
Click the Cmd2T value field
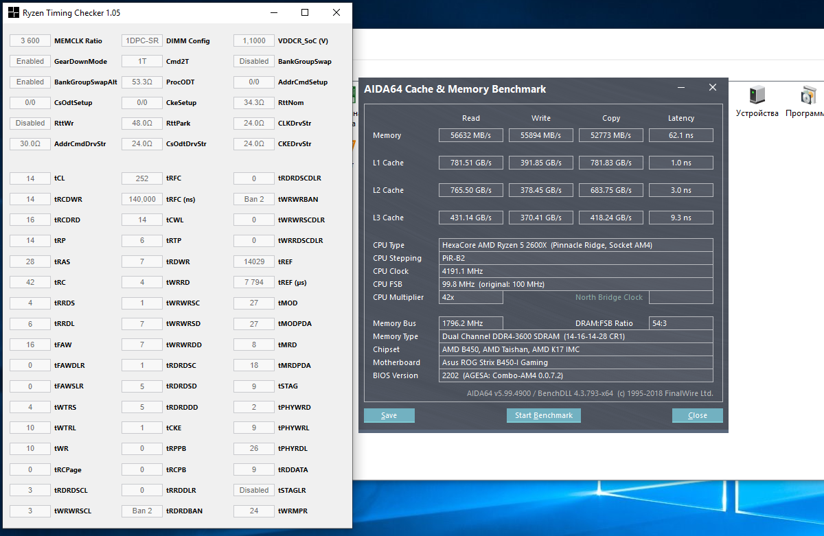(x=142, y=61)
